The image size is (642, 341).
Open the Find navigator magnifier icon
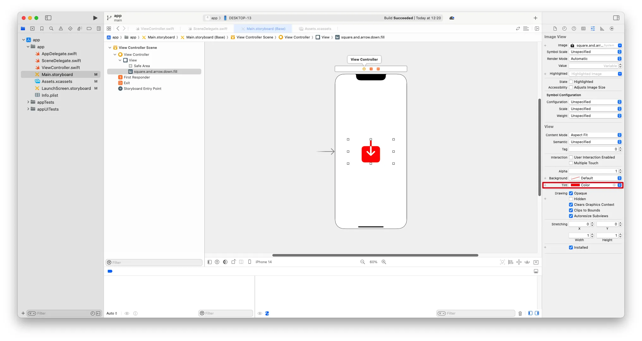(x=51, y=29)
